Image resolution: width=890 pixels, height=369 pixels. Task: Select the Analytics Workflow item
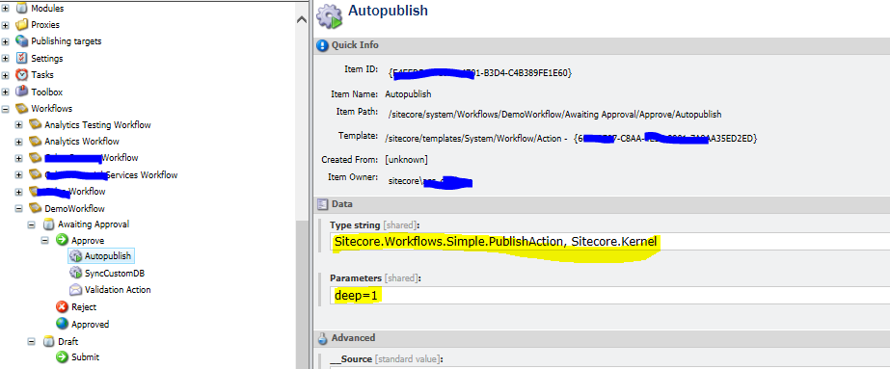pos(82,141)
